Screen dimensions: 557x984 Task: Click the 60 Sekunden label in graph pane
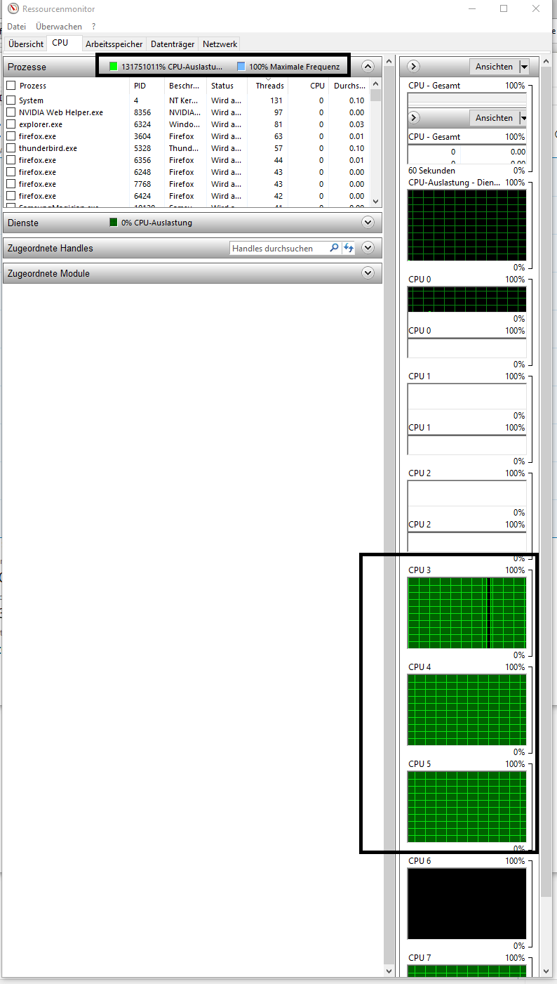click(x=431, y=170)
